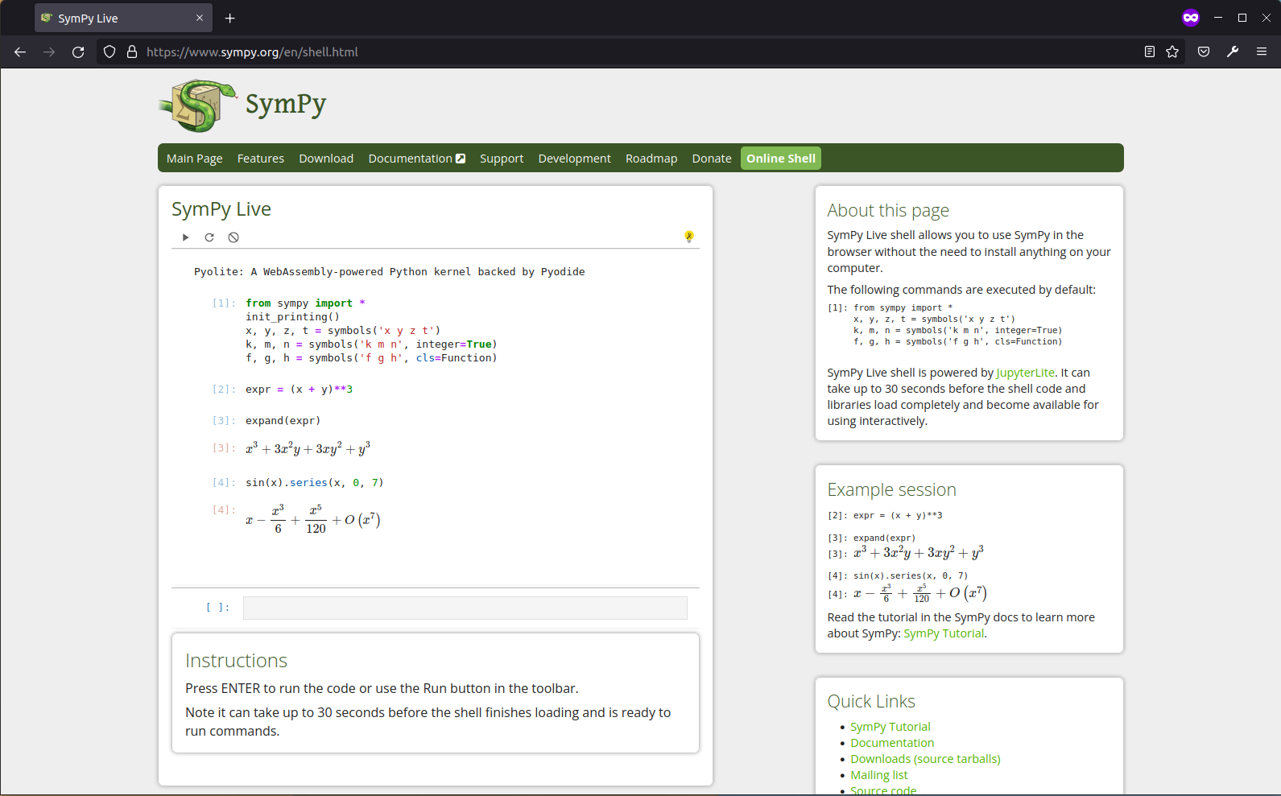Image resolution: width=1281 pixels, height=796 pixels.
Task: Click the lightbulb kernel status icon
Action: pos(688,237)
